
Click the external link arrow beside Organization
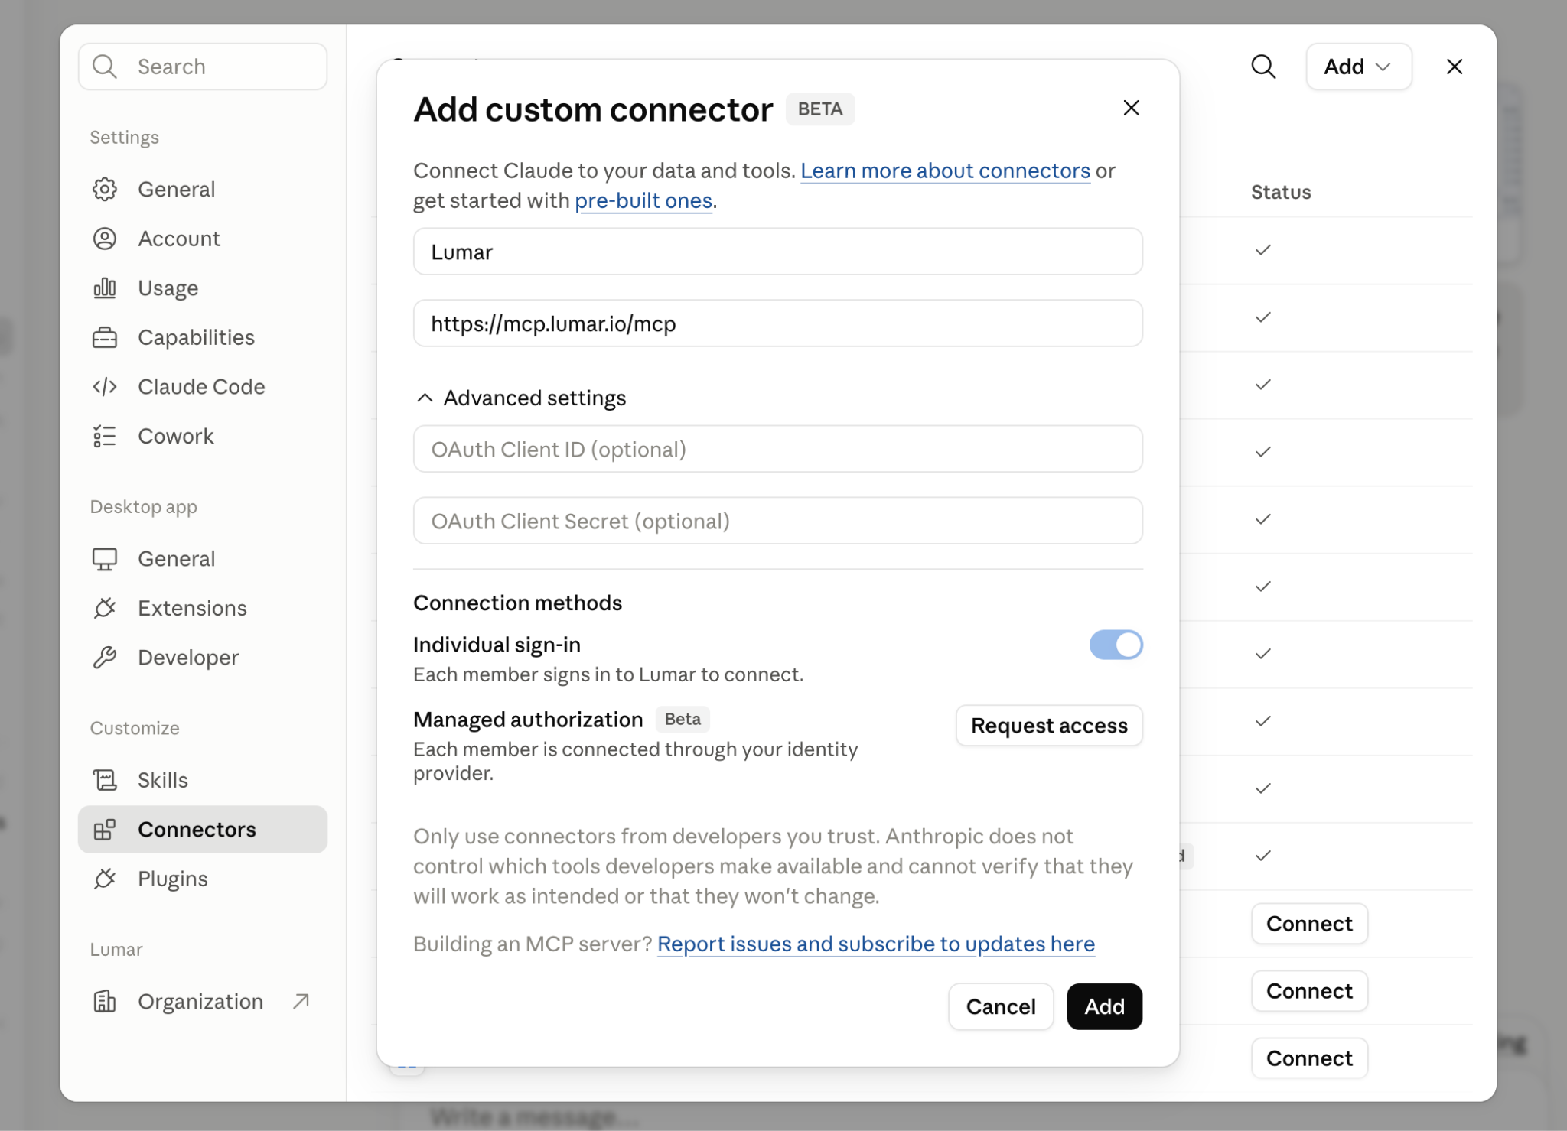[x=301, y=1001]
